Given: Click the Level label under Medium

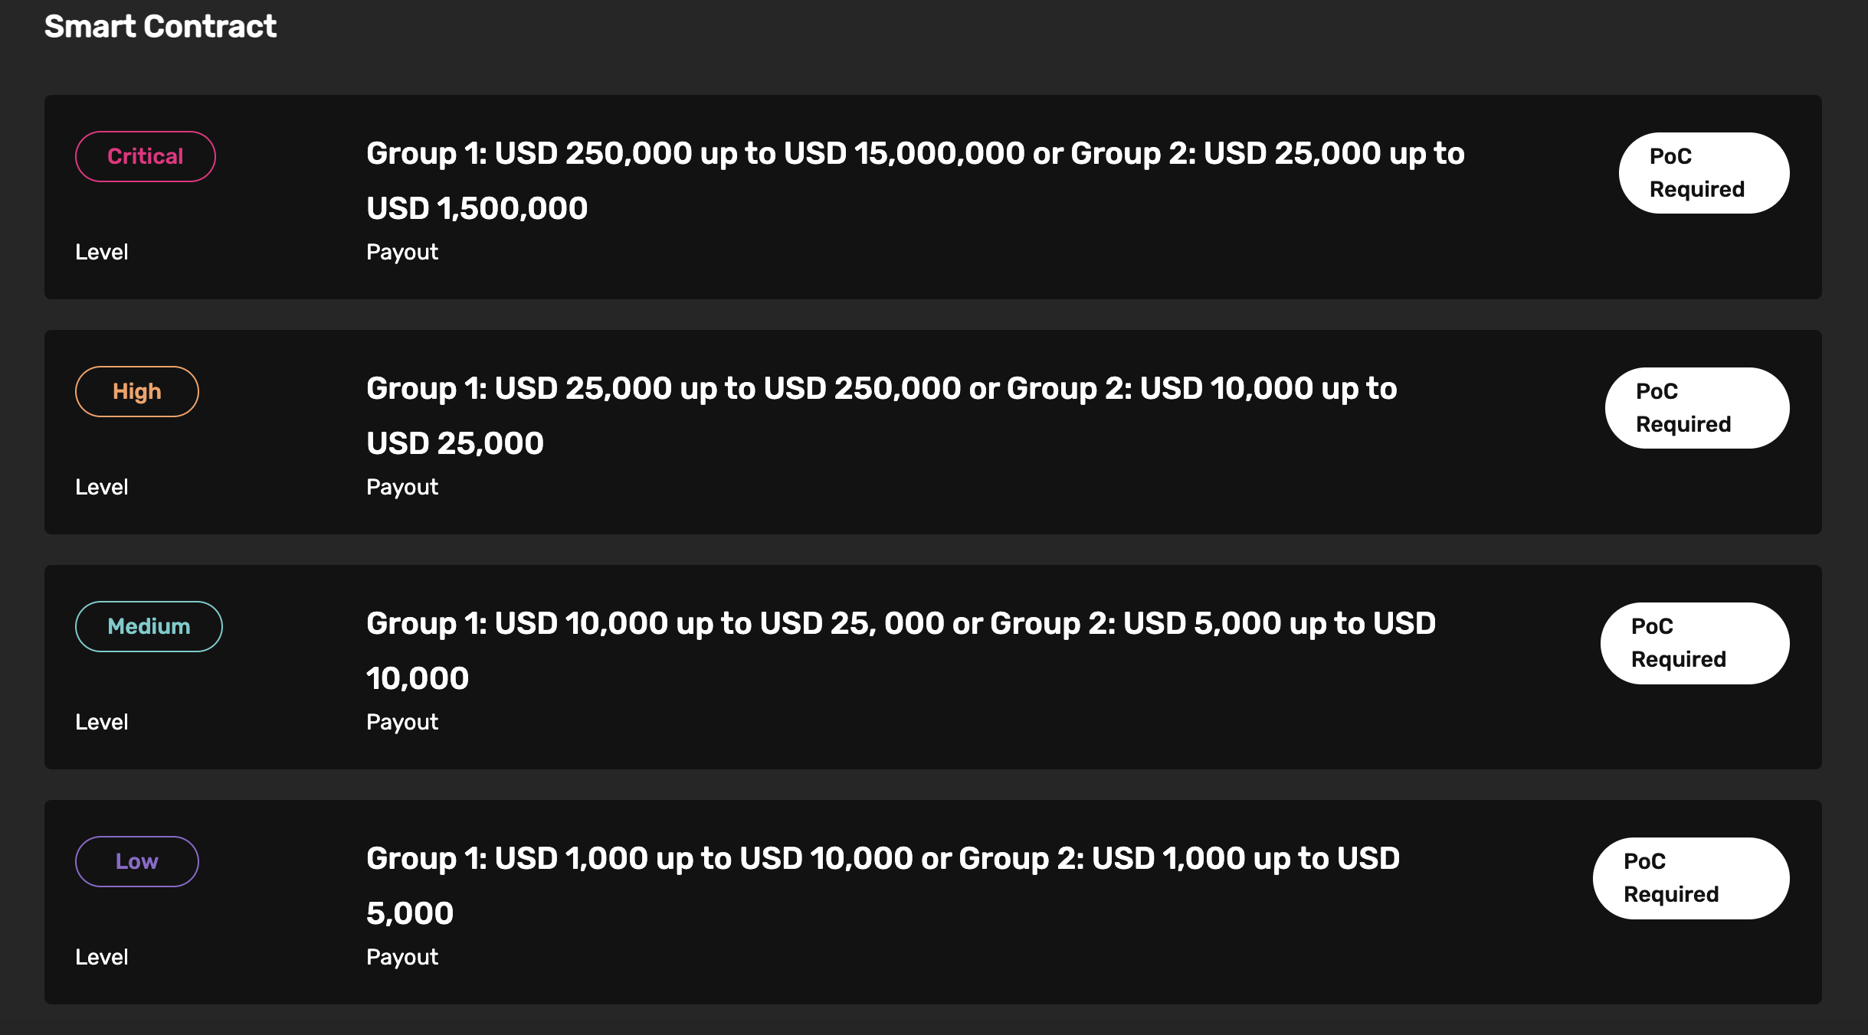Looking at the screenshot, I should (x=102, y=722).
